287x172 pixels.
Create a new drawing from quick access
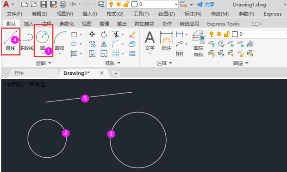(25, 4)
